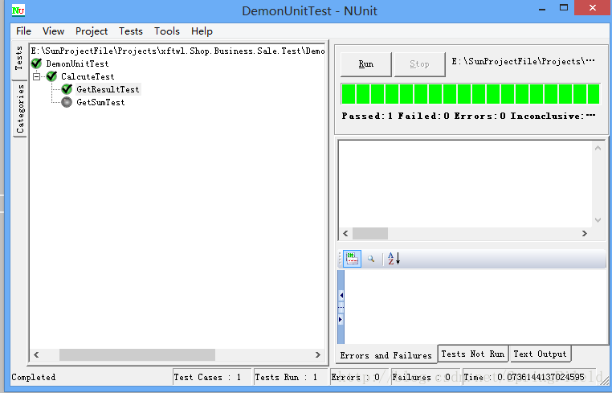Open the File menu
The height and width of the screenshot is (393, 612).
[23, 31]
